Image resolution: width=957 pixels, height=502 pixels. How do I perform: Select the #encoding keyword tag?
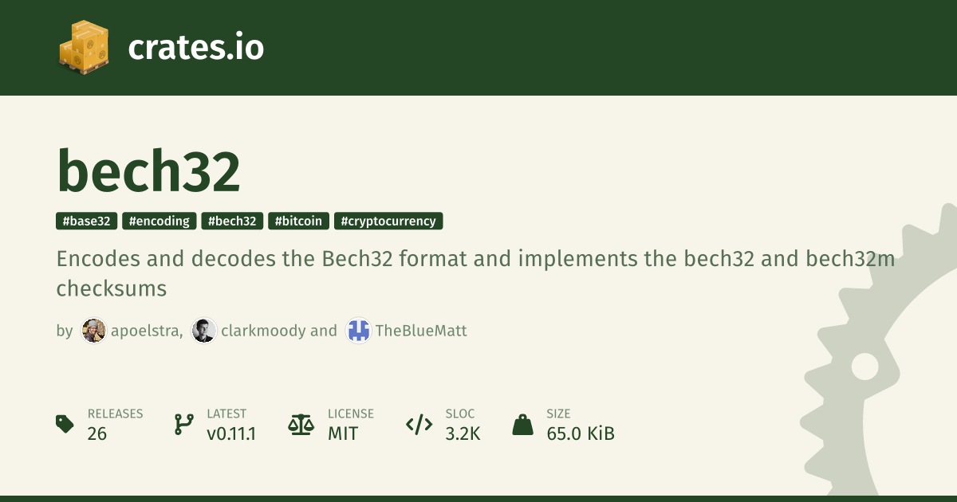(159, 221)
